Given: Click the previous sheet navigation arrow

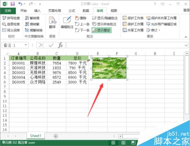Looking at the screenshot, I should 8,136.
